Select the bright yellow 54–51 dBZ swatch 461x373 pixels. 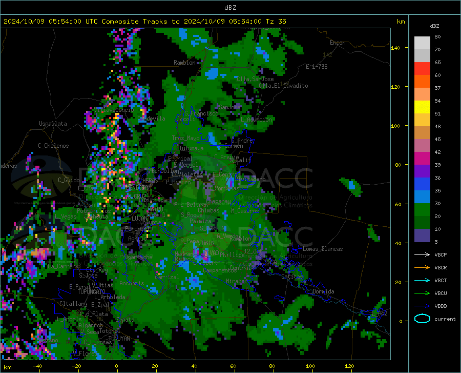tap(422, 107)
